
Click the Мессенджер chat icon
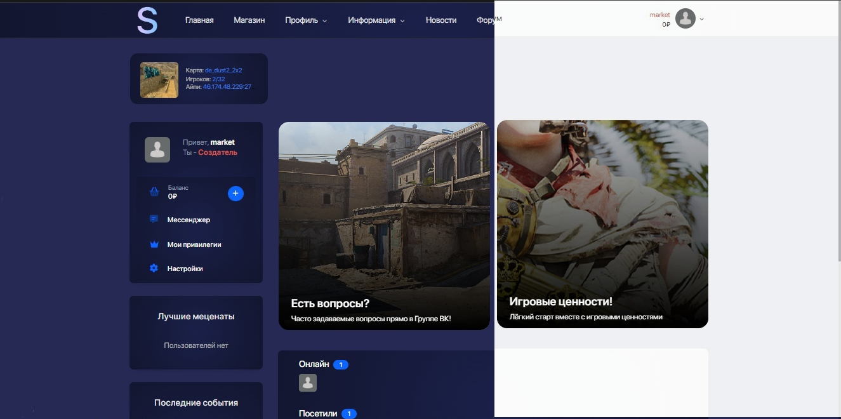pyautogui.click(x=154, y=219)
